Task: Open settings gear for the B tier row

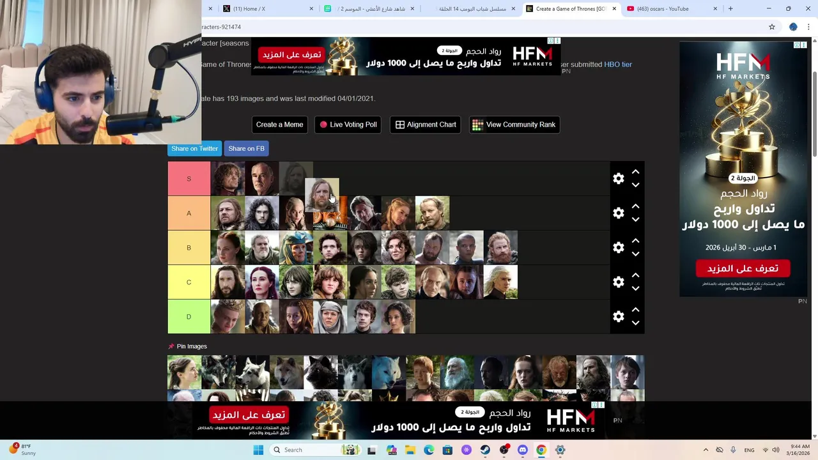Action: [x=618, y=248]
